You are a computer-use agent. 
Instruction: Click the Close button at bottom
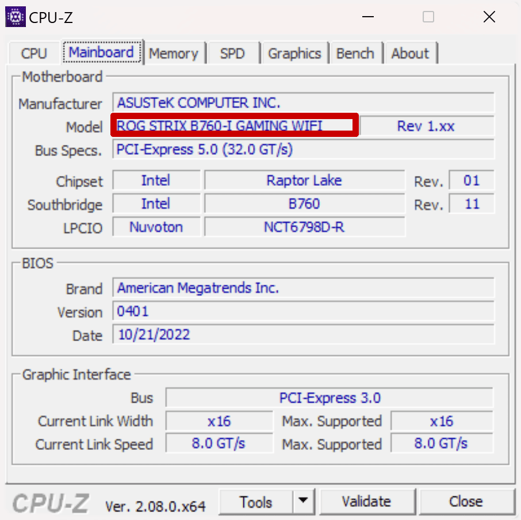click(466, 502)
